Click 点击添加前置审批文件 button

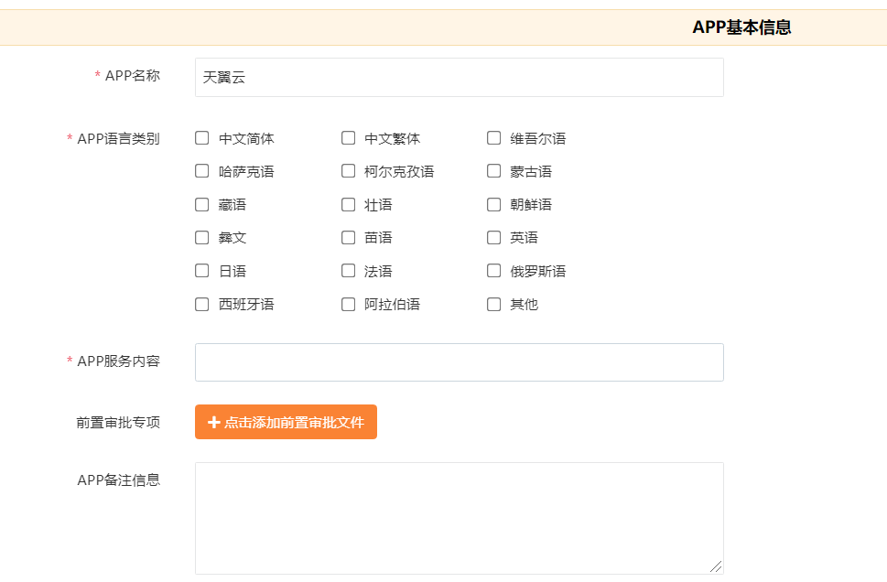286,422
